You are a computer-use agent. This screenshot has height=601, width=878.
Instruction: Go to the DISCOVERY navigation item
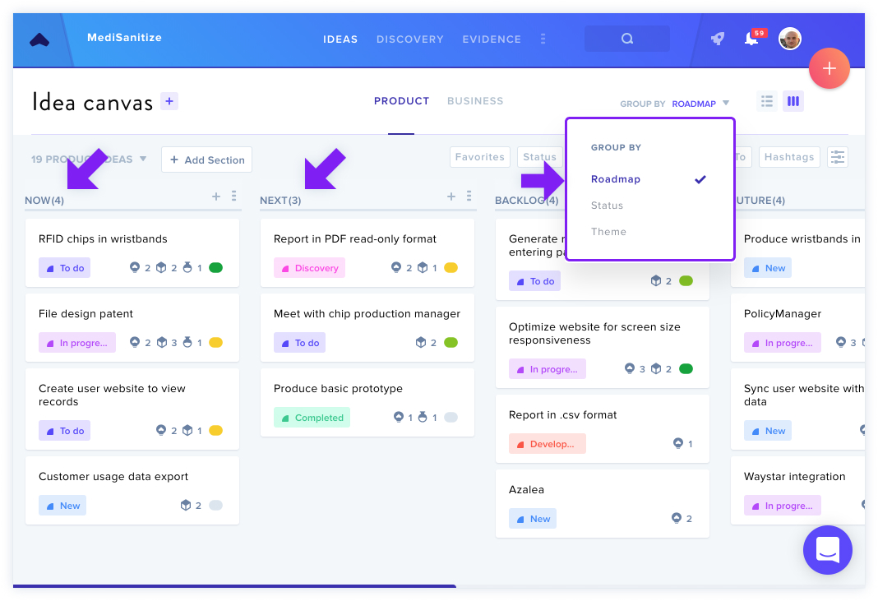pyautogui.click(x=410, y=39)
